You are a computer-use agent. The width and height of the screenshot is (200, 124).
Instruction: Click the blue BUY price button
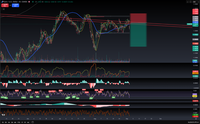[x=15, y=5]
